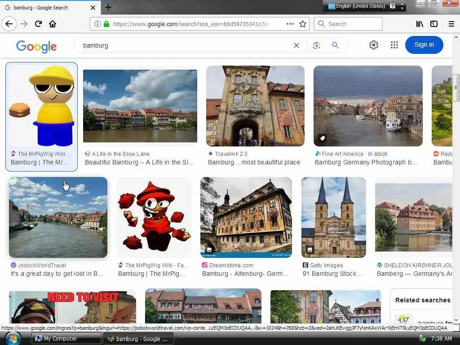Open 91 Bamburg Stock Getty Images link
Image resolution: width=460 pixels, height=345 pixels.
[332, 274]
